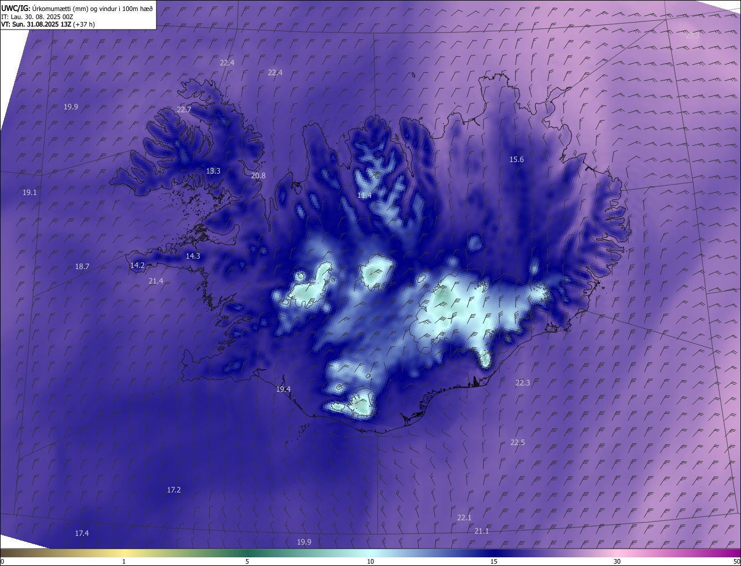Viewport: 741px width, 566px height.
Task: Click the UWC/IG title line in the header
Action: tap(77, 8)
